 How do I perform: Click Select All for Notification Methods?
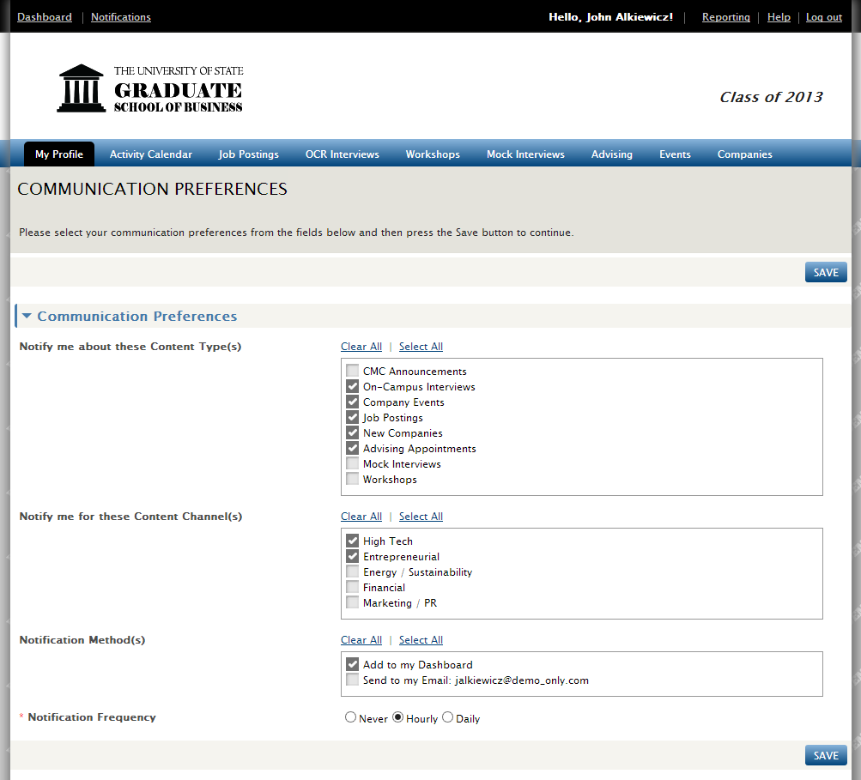coord(421,640)
